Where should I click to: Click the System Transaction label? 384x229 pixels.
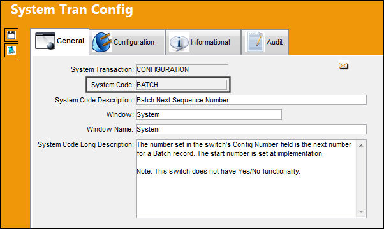102,69
